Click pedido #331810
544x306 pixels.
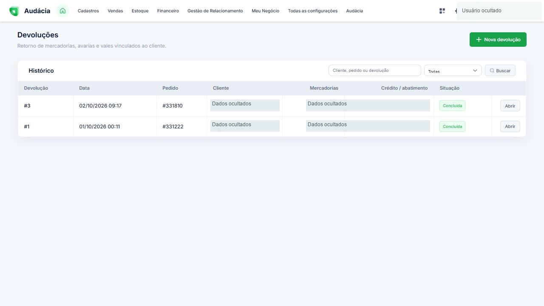(173, 106)
